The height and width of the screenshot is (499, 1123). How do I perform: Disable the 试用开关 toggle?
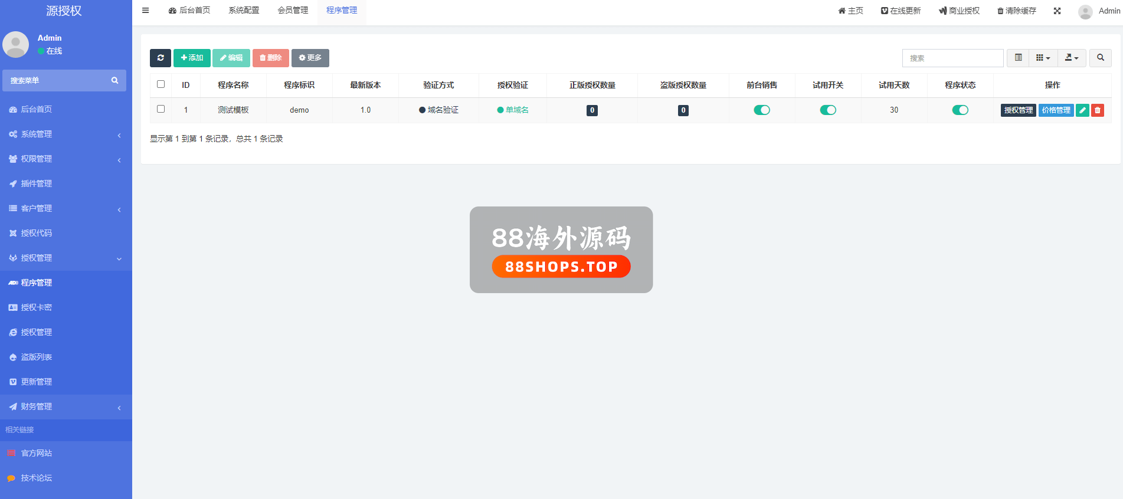(x=828, y=110)
